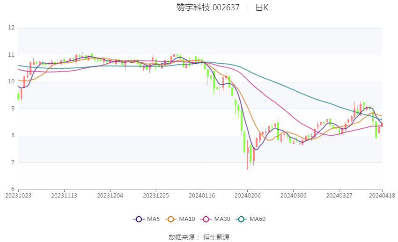The height and width of the screenshot is (242, 398).
Task: Click the 20231225 date axis label
Action: coord(156,196)
